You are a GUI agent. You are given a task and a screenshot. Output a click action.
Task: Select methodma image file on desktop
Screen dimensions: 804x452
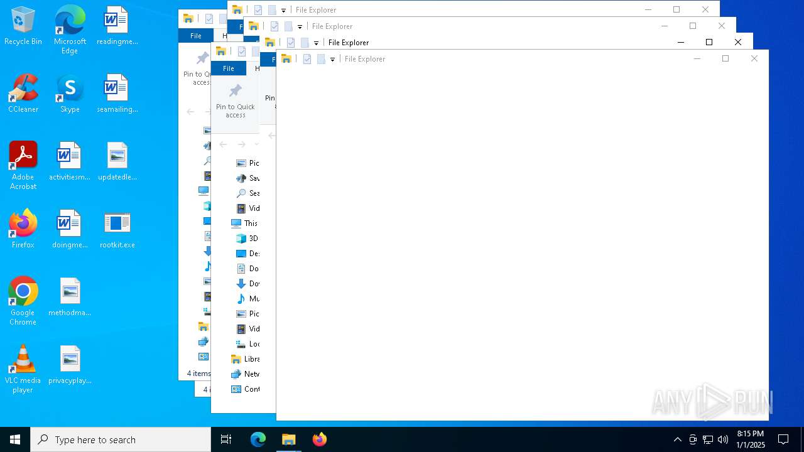(x=70, y=297)
